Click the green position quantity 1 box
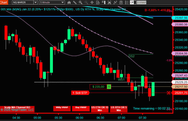188x121 pixels. coord(109,87)
